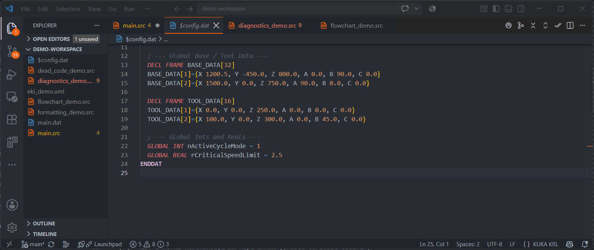Open editor More Actions ellipsis
The height and width of the screenshot is (250, 594).
[582, 25]
